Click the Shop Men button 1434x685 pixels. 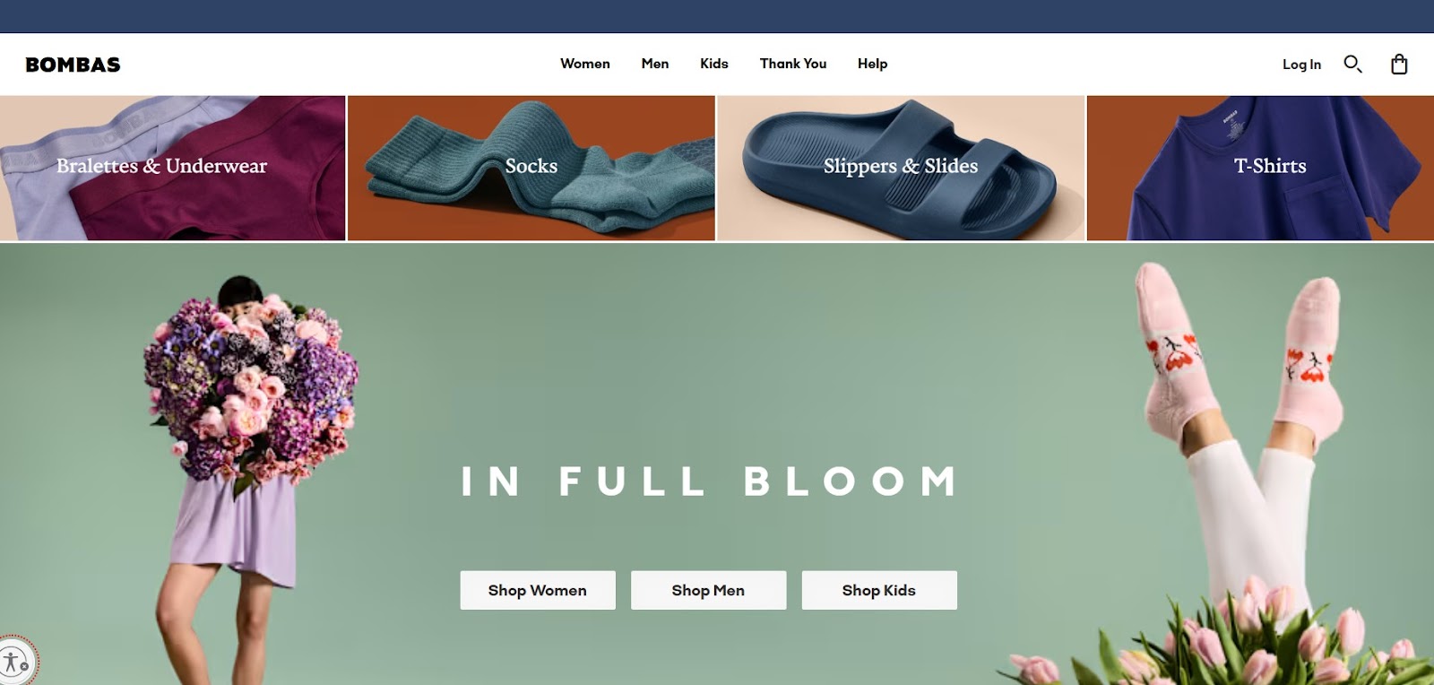tap(708, 590)
